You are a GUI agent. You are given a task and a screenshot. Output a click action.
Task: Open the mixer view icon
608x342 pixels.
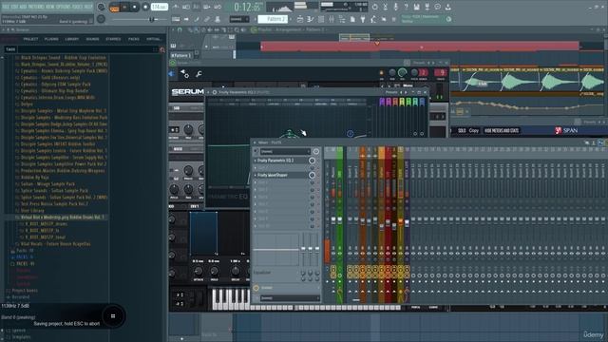[332, 19]
